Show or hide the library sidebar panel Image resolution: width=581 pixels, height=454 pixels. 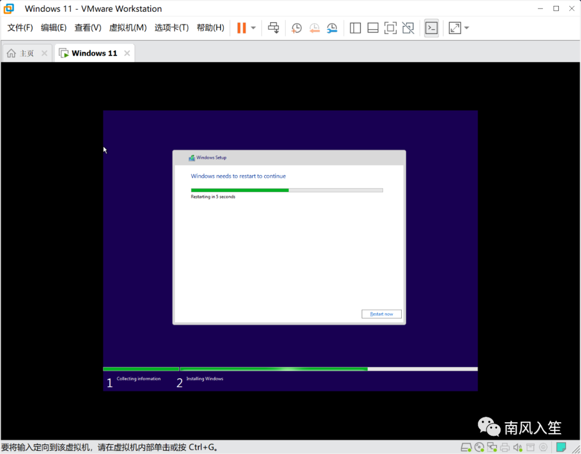[x=355, y=28]
